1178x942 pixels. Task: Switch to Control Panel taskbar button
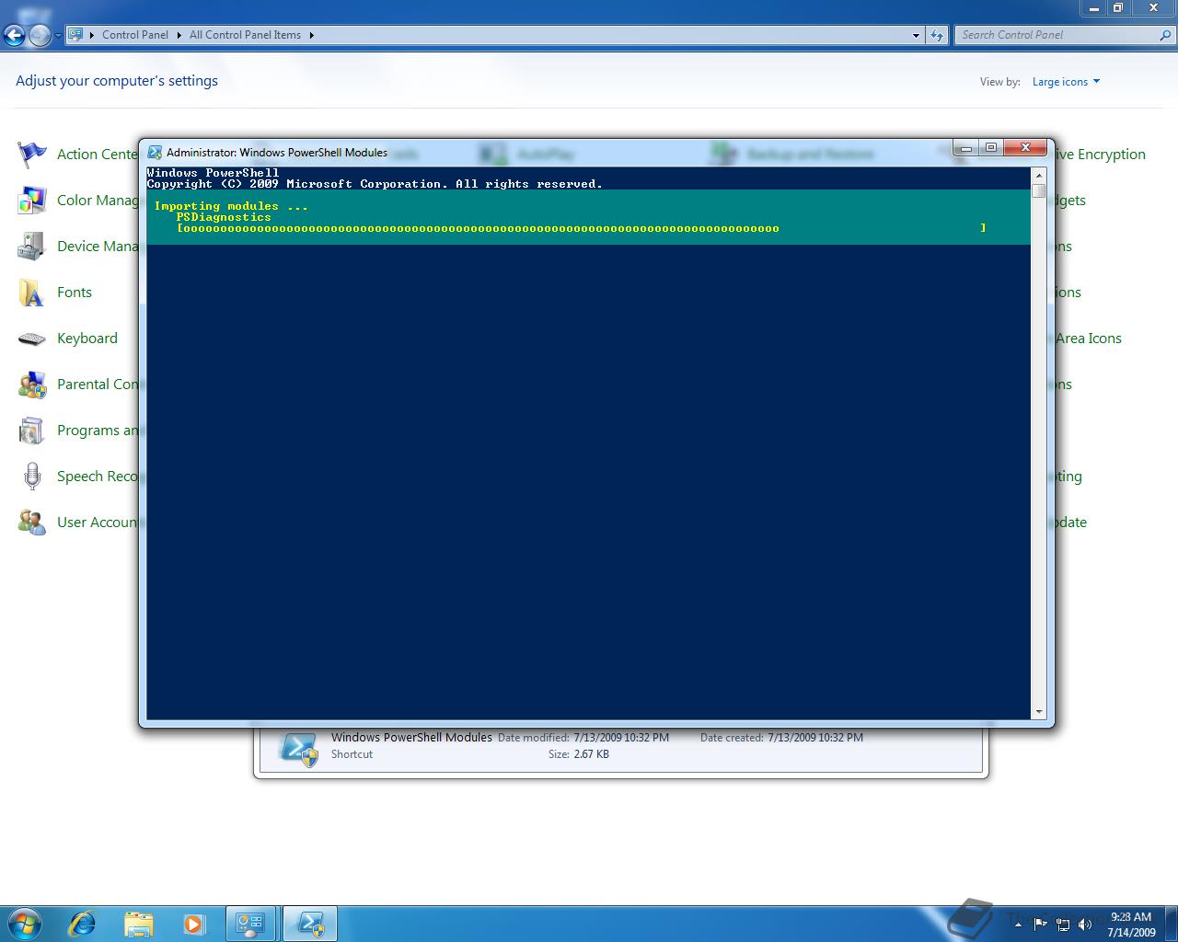coord(250,924)
